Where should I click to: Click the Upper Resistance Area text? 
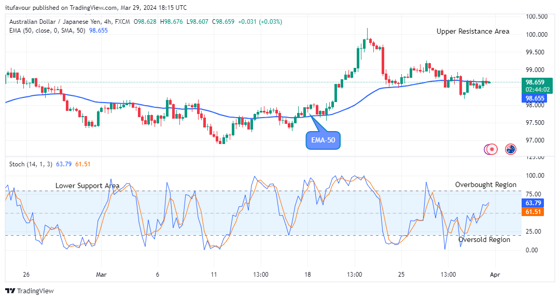pos(473,32)
